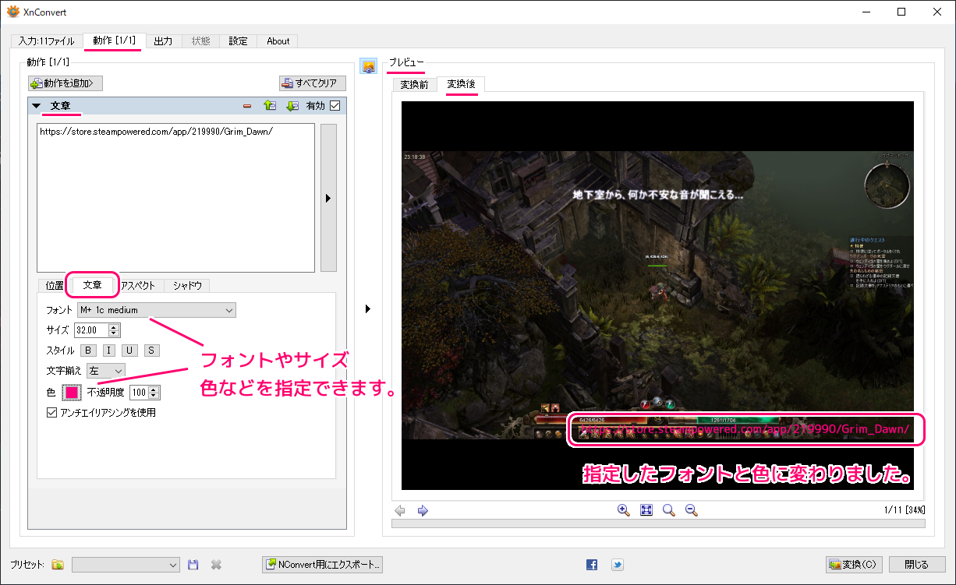Click the 動作を追加 button
The image size is (956, 585).
pos(66,83)
